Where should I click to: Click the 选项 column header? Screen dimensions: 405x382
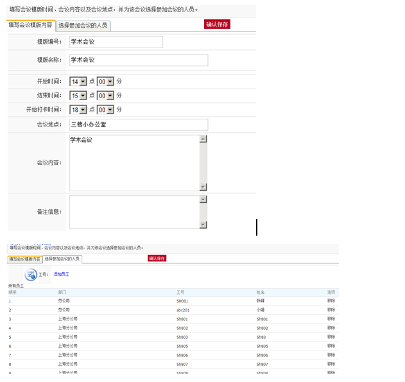click(x=331, y=292)
